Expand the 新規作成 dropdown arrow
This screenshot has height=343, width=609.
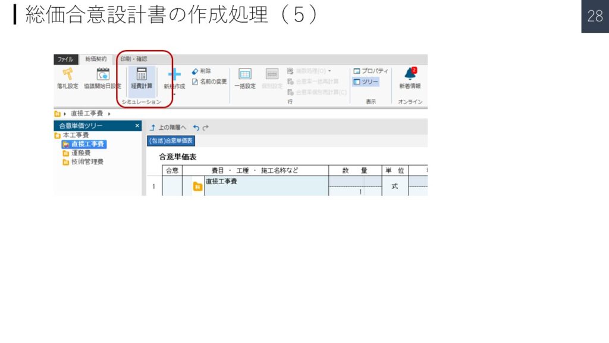tap(174, 94)
